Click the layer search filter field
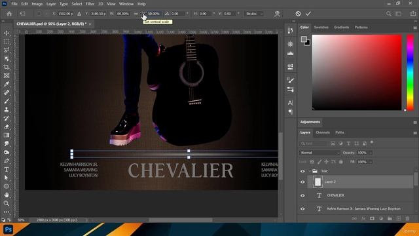 (313, 144)
